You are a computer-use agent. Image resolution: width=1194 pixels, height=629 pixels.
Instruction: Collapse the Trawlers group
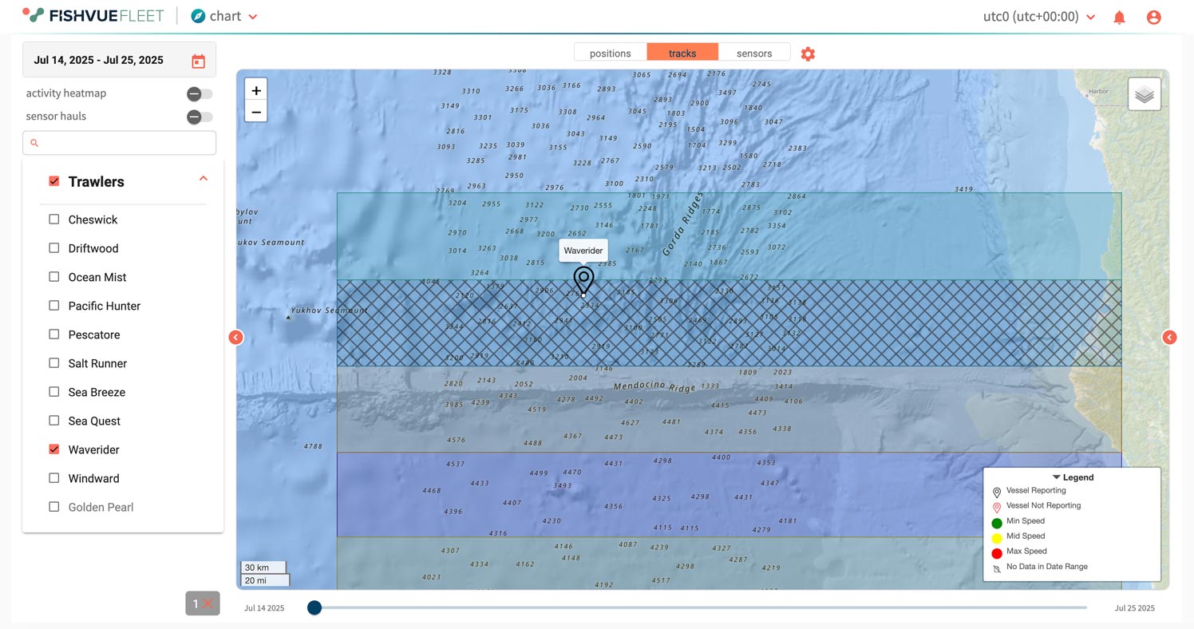coord(203,179)
